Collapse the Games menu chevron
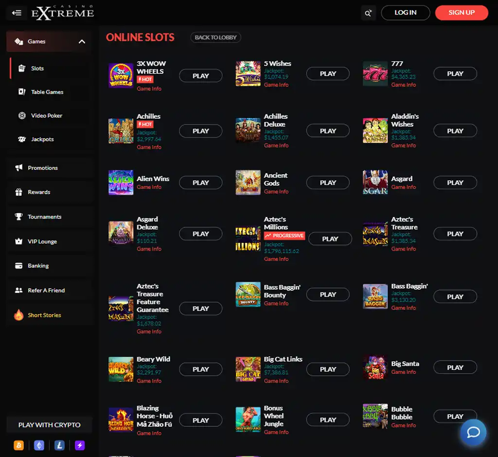 [82, 42]
